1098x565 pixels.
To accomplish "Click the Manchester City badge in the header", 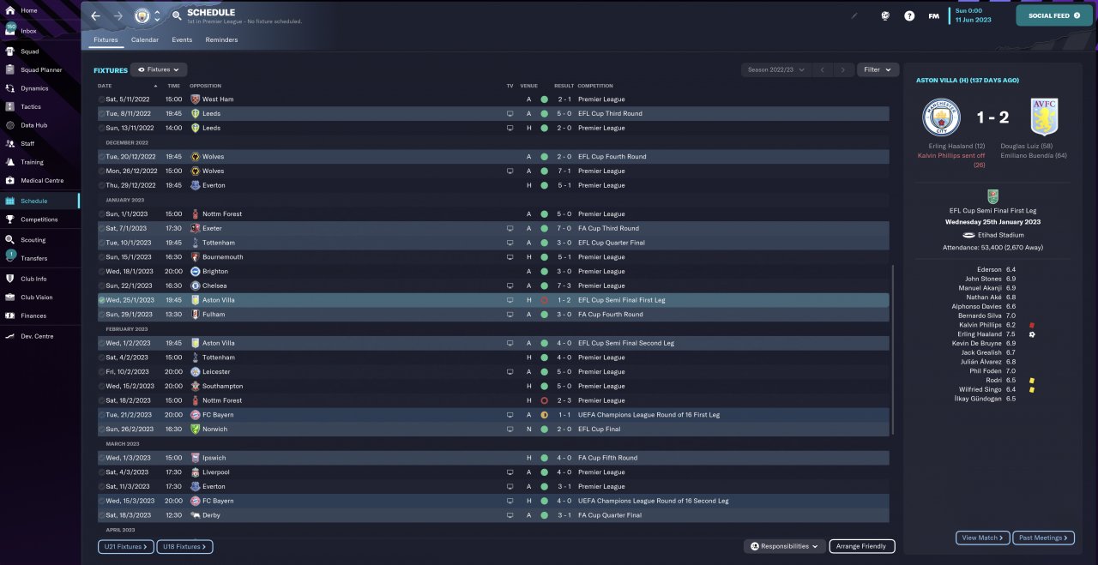I will point(142,15).
